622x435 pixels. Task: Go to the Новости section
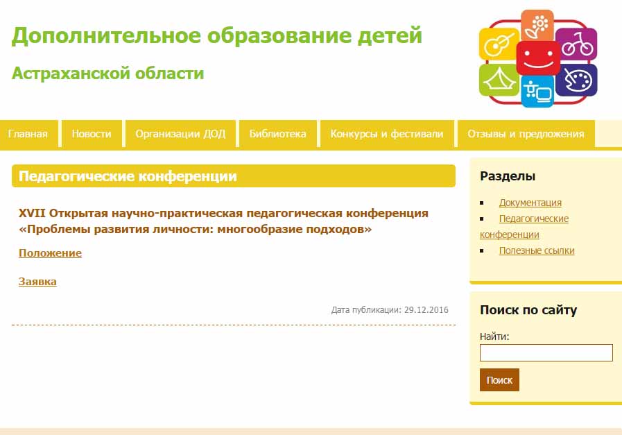(x=92, y=134)
